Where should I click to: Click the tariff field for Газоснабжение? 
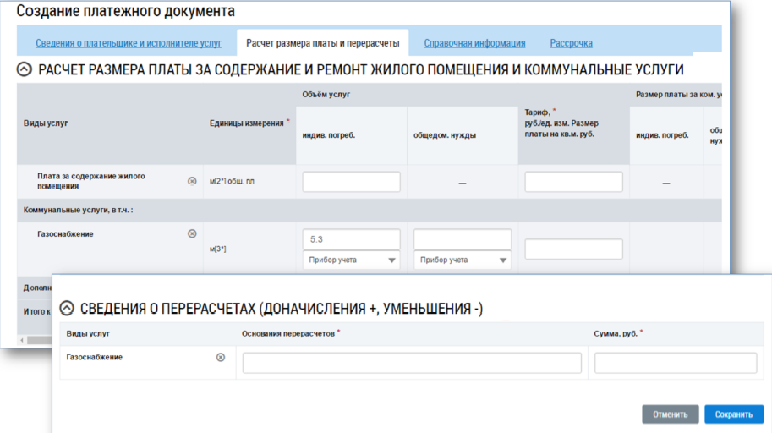tap(573, 249)
